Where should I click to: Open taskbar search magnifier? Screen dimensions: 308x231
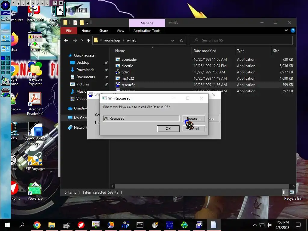pyautogui.click(x=22, y=225)
